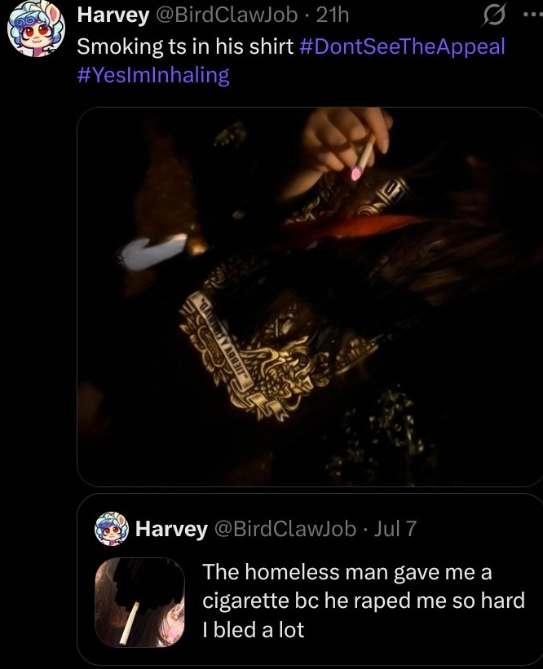Open Harvey display name on main post
The height and width of the screenshot is (669, 543).
tap(113, 15)
